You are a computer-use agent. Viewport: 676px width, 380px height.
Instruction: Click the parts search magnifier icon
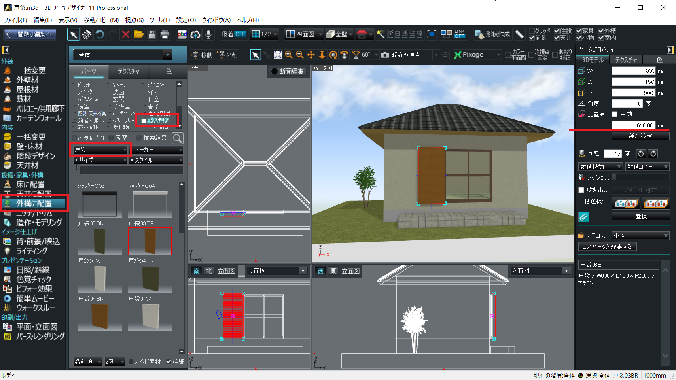pos(178,138)
